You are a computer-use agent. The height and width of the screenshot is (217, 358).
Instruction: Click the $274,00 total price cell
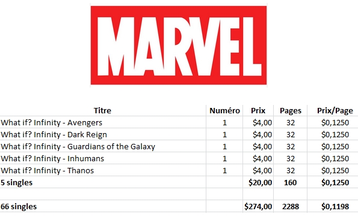click(x=258, y=206)
